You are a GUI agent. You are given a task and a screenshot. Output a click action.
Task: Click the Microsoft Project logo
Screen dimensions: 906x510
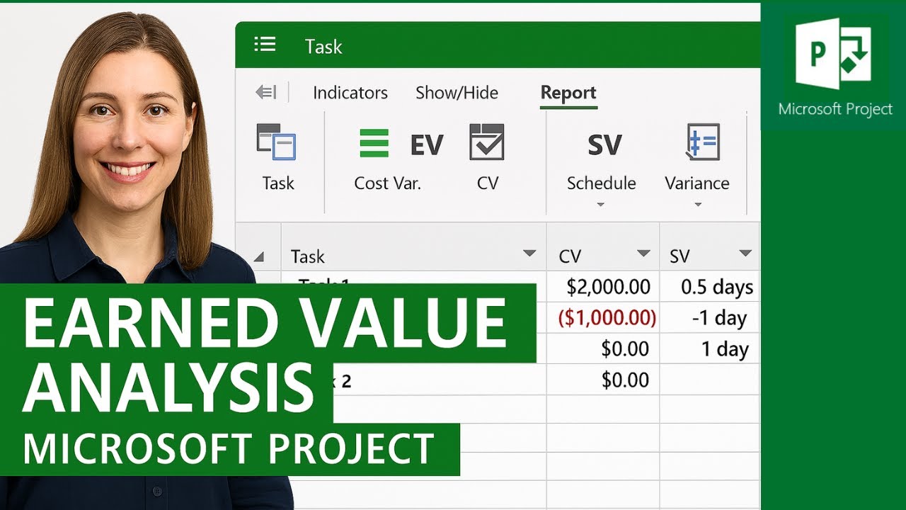tap(832, 54)
